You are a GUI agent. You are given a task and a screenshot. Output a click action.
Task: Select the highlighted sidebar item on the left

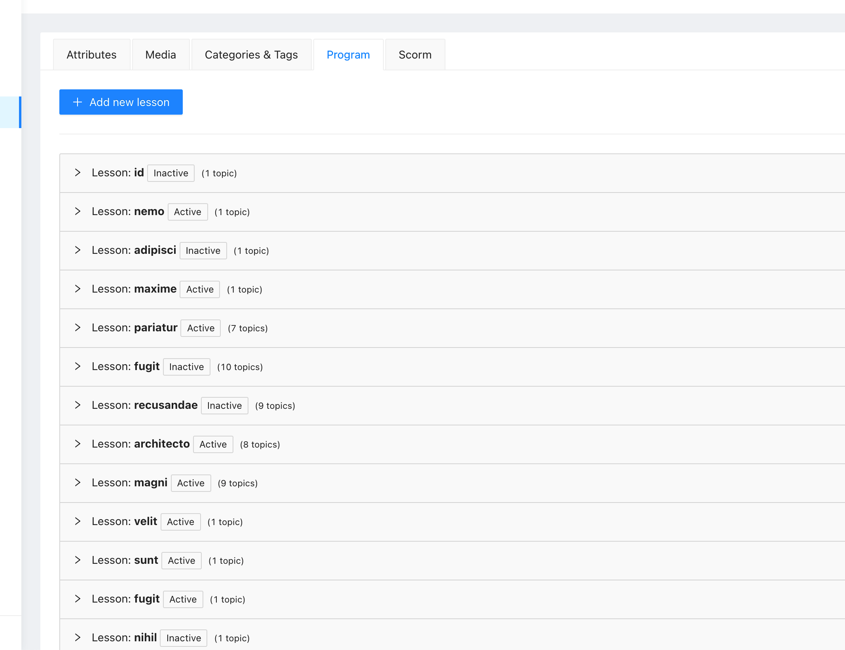click(x=11, y=112)
